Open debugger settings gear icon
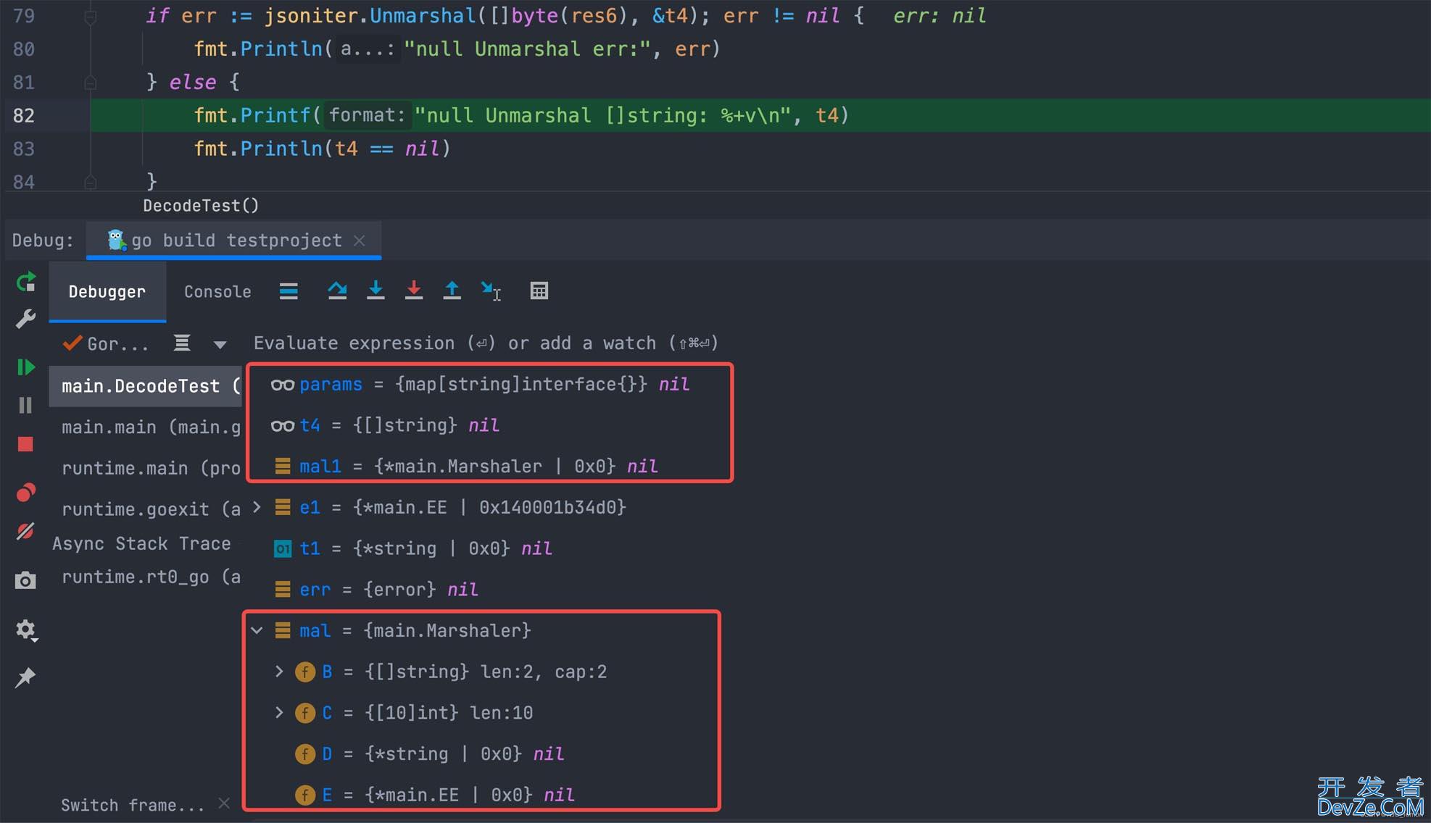The height and width of the screenshot is (823, 1431). coord(27,630)
